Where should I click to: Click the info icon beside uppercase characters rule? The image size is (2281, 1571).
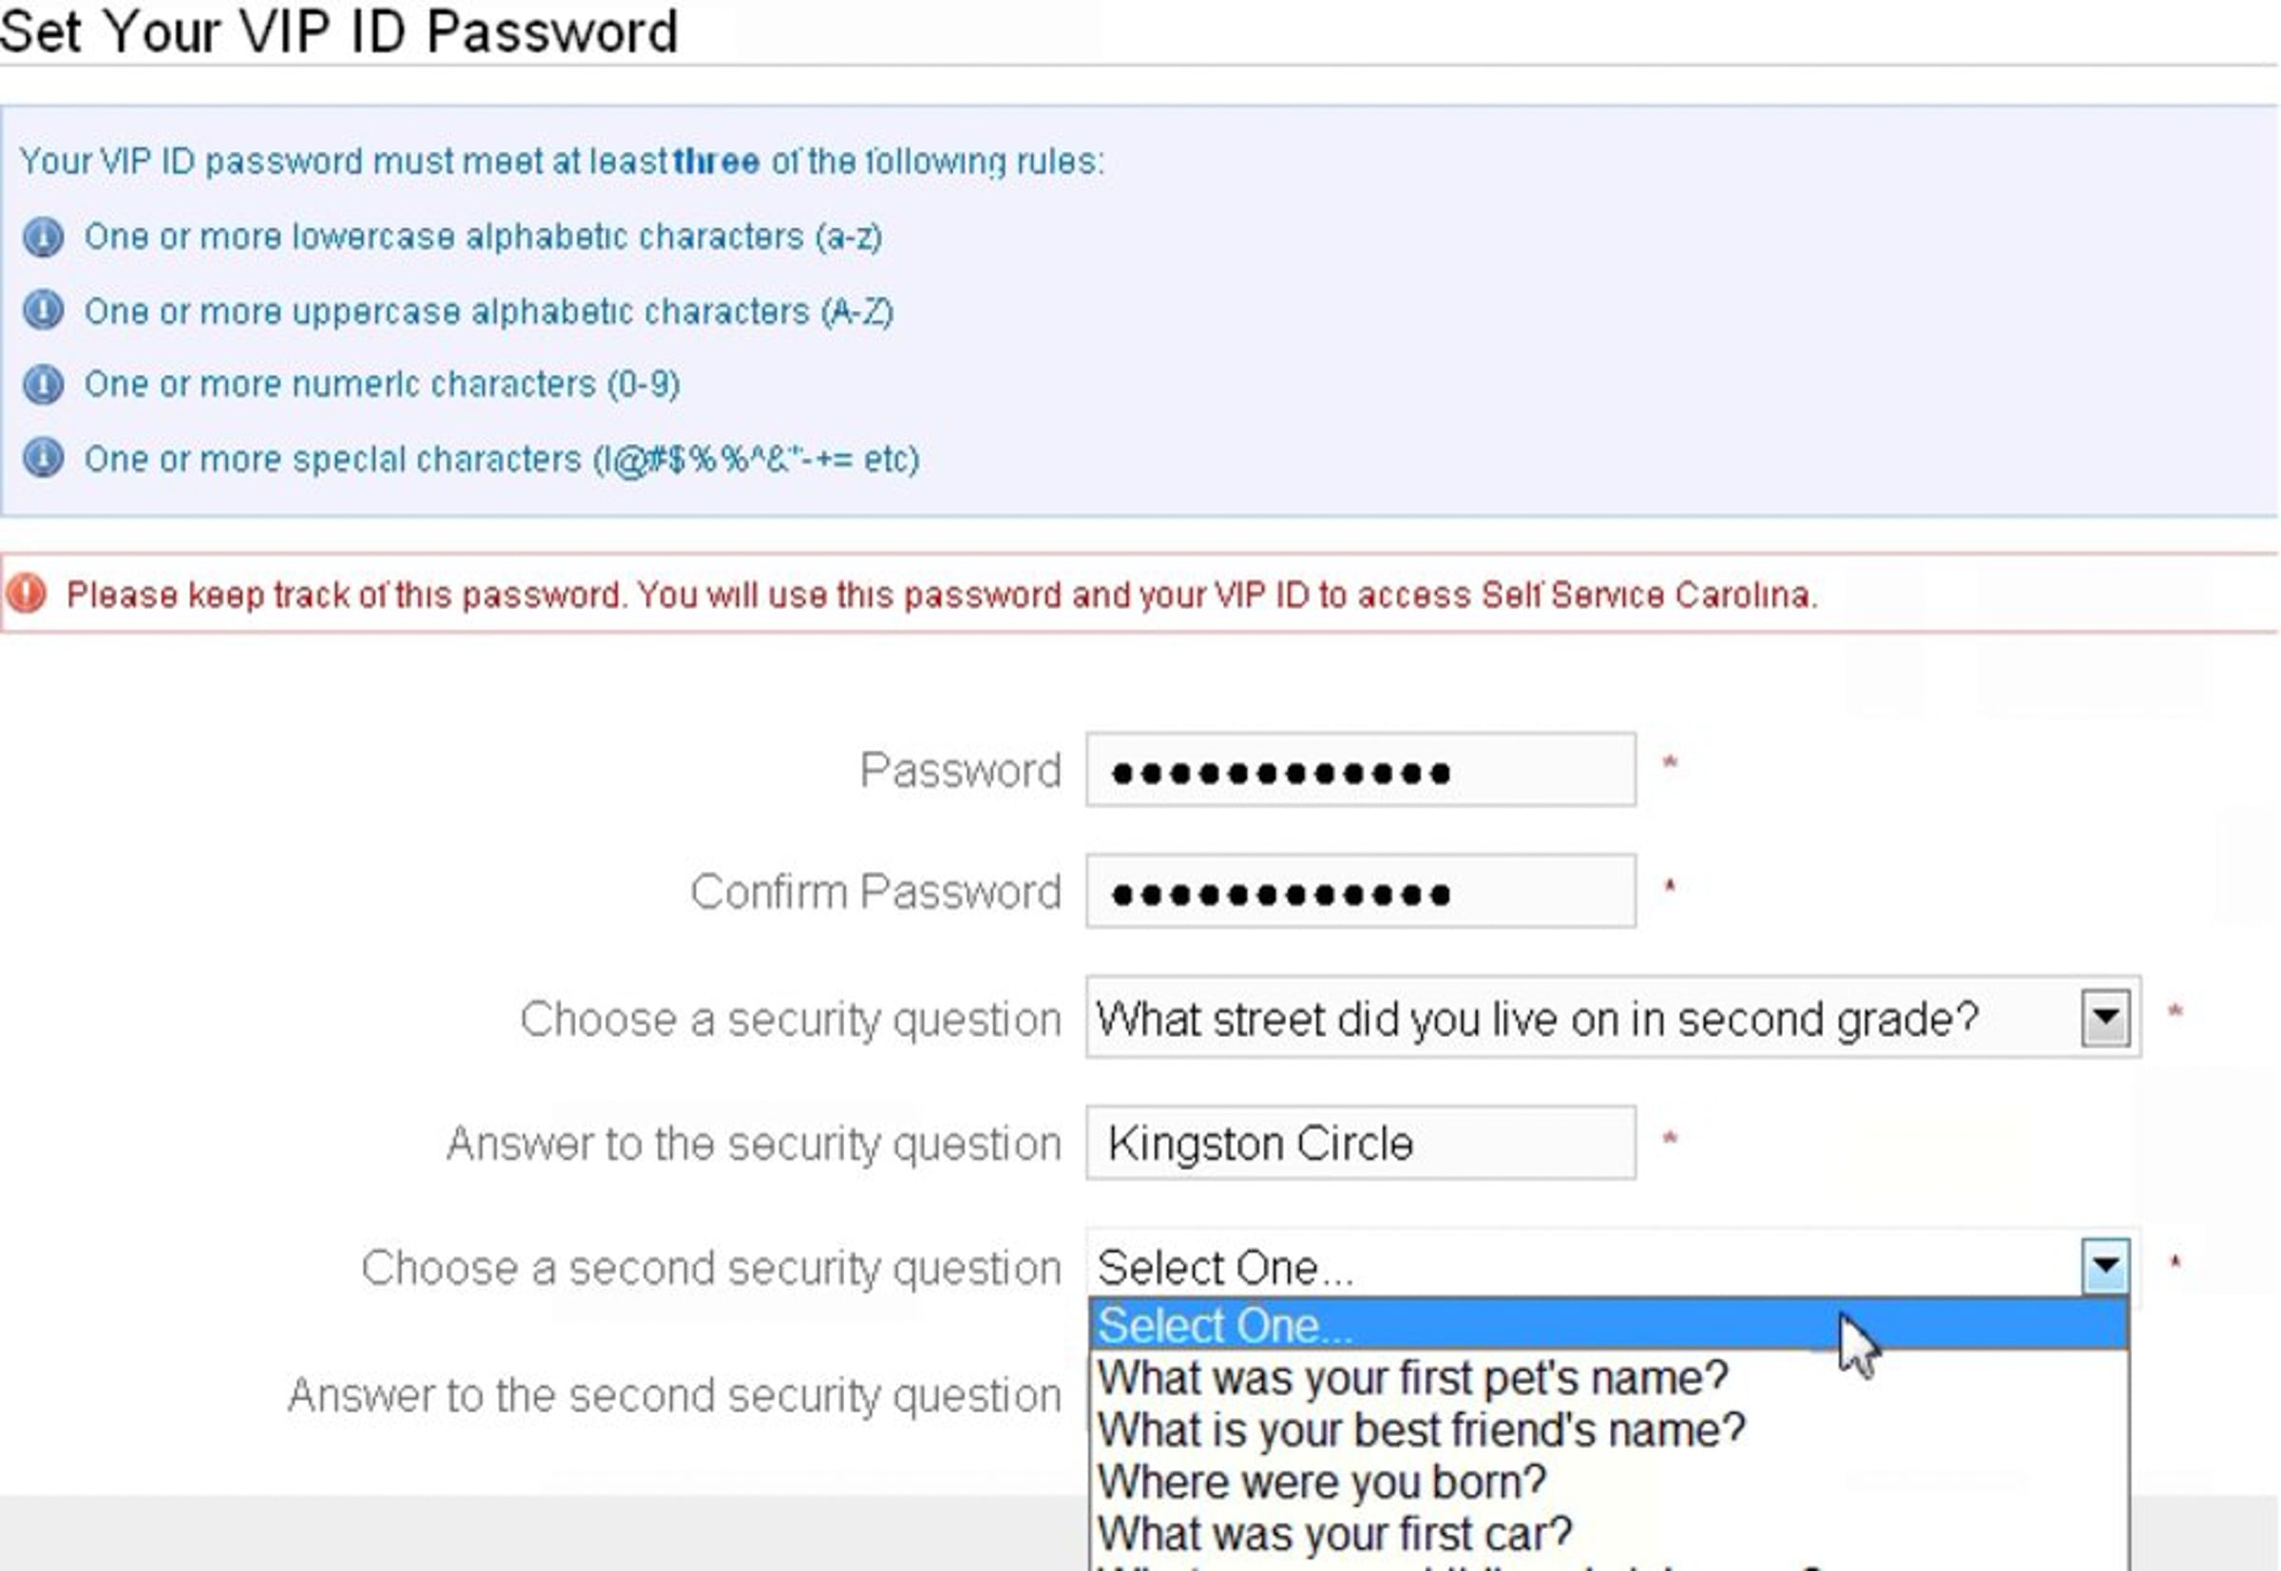coord(44,310)
